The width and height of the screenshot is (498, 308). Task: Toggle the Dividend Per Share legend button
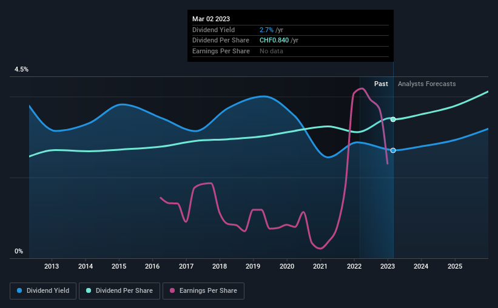tap(119, 291)
